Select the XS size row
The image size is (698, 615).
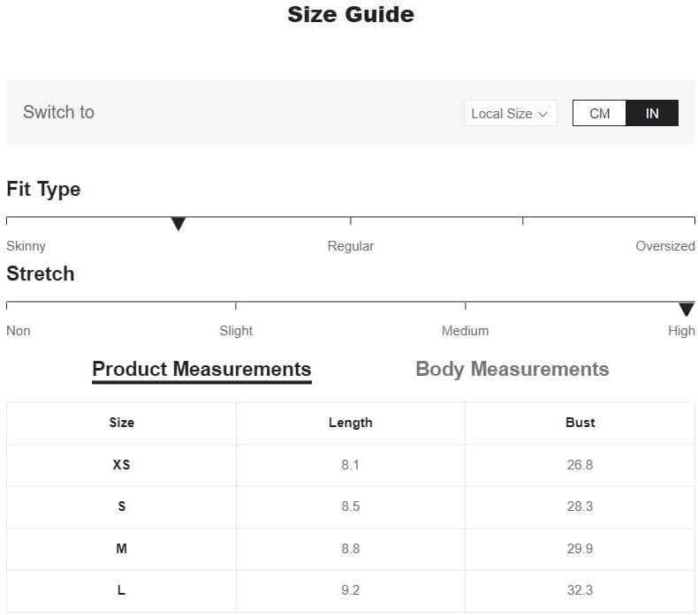coord(351,465)
